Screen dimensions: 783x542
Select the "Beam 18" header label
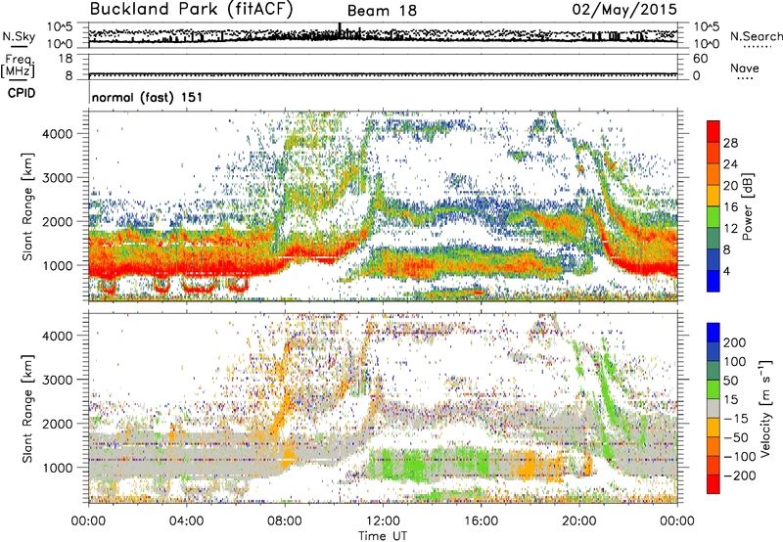382,11
